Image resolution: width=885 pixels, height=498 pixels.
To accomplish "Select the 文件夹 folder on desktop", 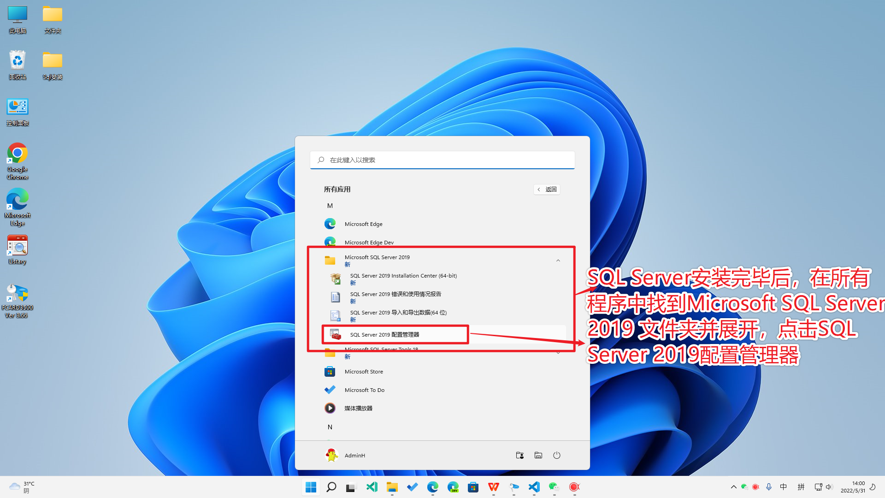I will click(53, 19).
